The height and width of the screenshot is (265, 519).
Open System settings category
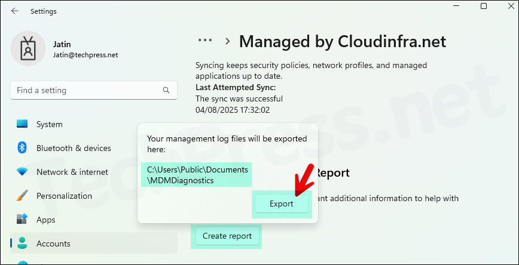pos(94,124)
